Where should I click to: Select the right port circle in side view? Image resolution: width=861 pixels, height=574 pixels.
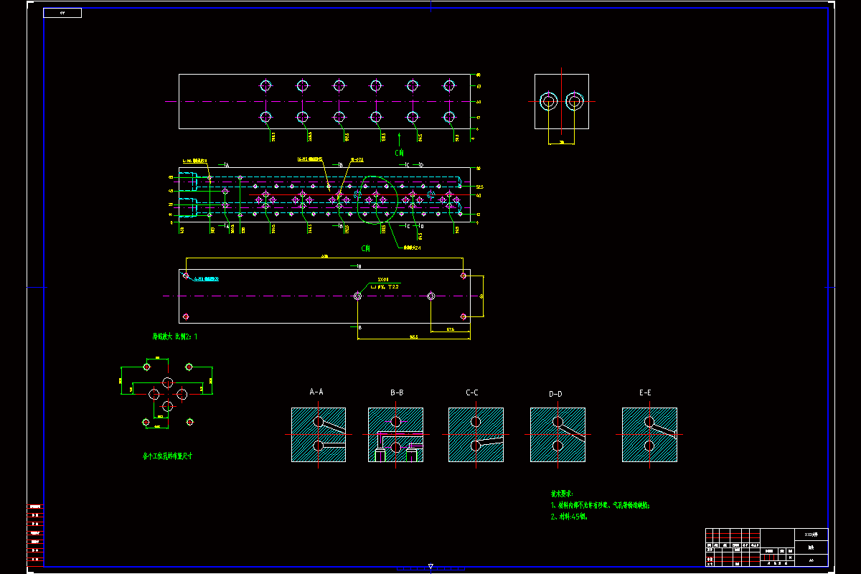(573, 102)
